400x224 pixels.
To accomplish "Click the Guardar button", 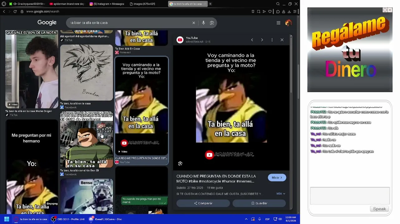I will point(259,203).
